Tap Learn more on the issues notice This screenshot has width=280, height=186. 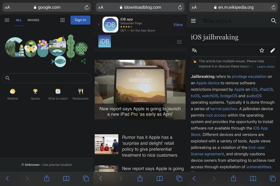point(266,67)
